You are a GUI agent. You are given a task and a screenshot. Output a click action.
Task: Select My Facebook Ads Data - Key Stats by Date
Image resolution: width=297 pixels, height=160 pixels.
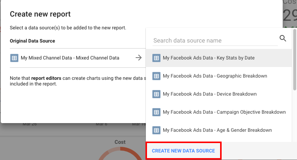219,58
